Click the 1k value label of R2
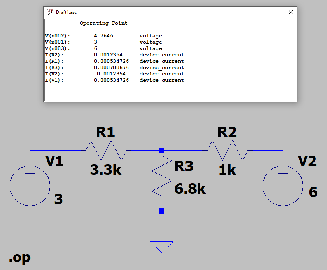327x270 pixels. click(227, 170)
